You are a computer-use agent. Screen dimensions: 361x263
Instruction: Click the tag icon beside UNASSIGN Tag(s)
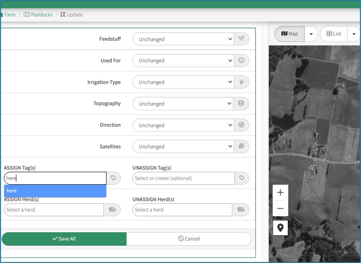click(242, 178)
